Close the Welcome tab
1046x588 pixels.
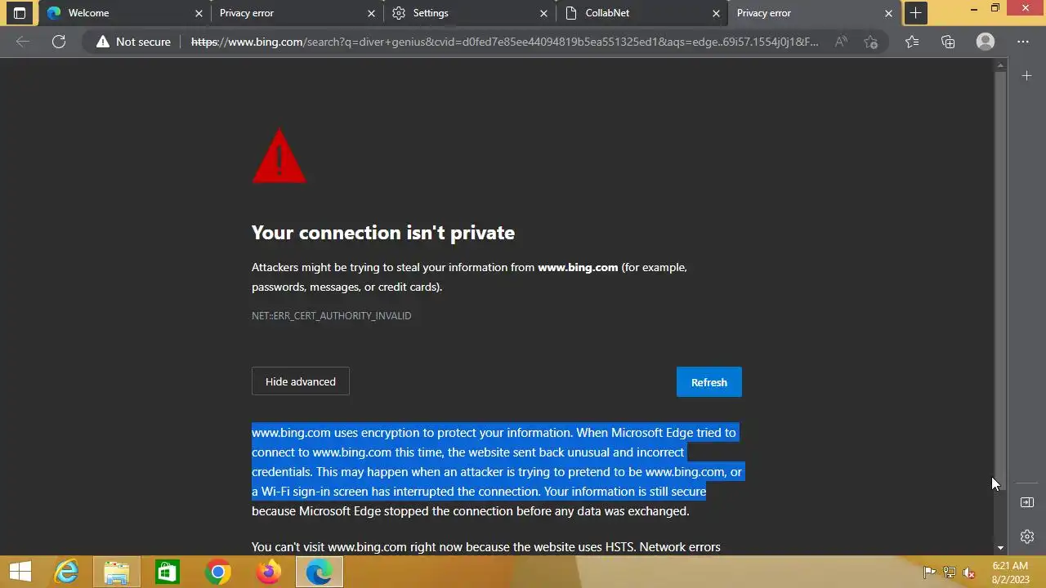pyautogui.click(x=199, y=13)
